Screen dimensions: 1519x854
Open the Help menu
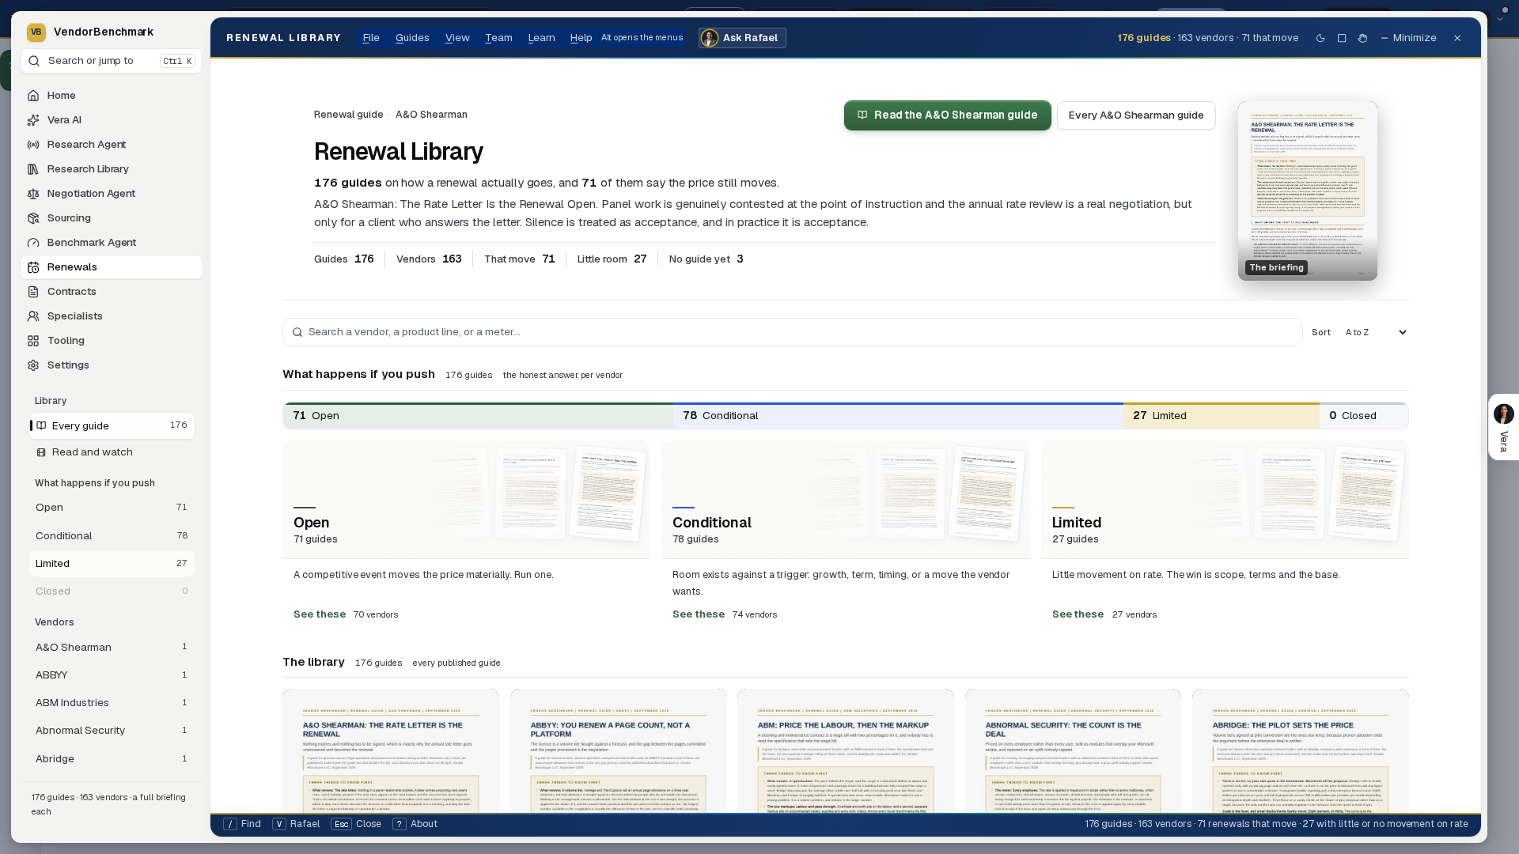[581, 38]
